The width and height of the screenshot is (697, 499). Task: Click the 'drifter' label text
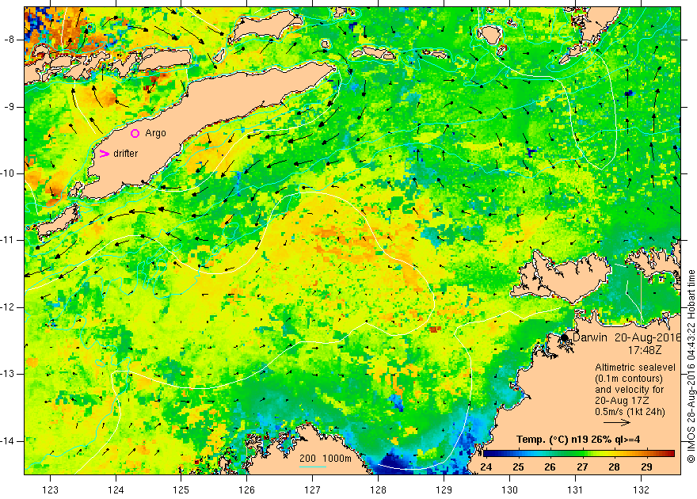tap(126, 154)
